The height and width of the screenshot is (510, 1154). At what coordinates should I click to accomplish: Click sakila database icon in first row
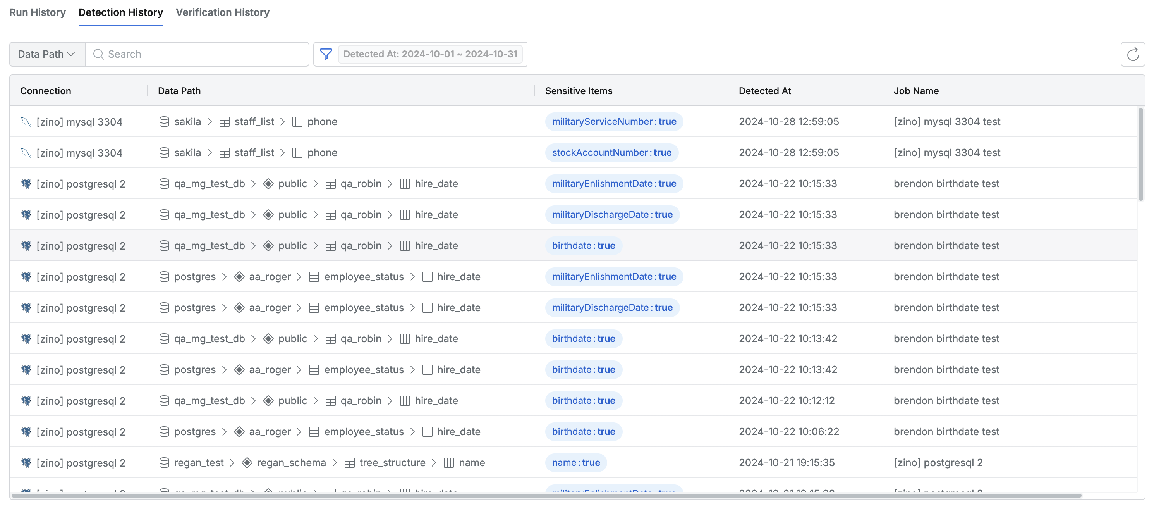pyautogui.click(x=164, y=122)
